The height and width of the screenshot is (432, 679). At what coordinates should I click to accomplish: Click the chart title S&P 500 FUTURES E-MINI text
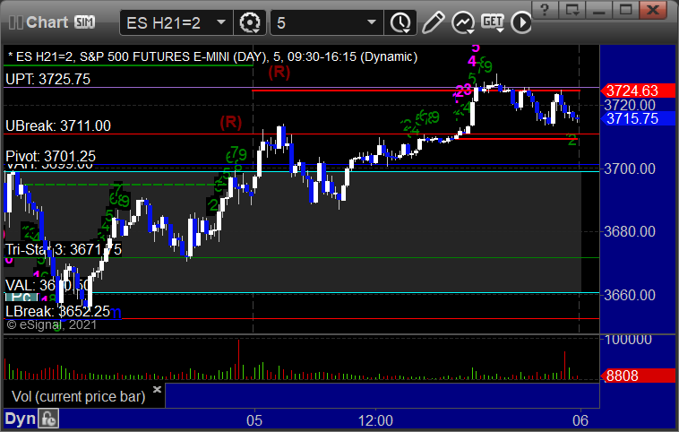pyautogui.click(x=155, y=56)
